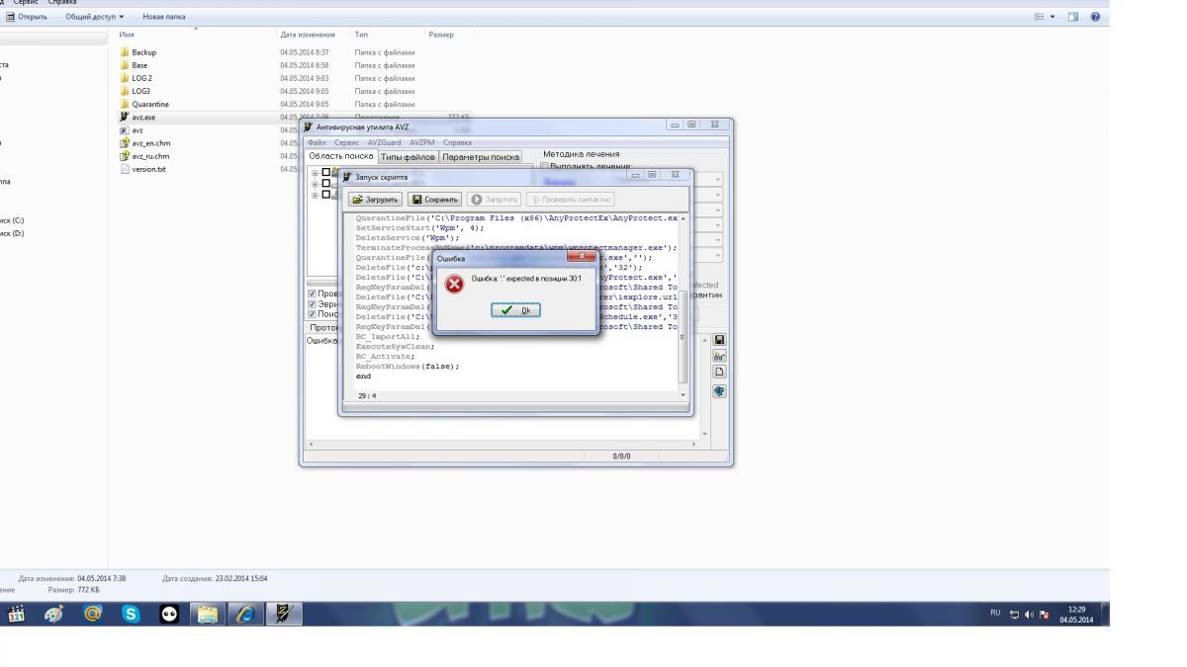Screen dimensions: 1187x667
Task: Open the AVZGuard menu
Action: [385, 142]
